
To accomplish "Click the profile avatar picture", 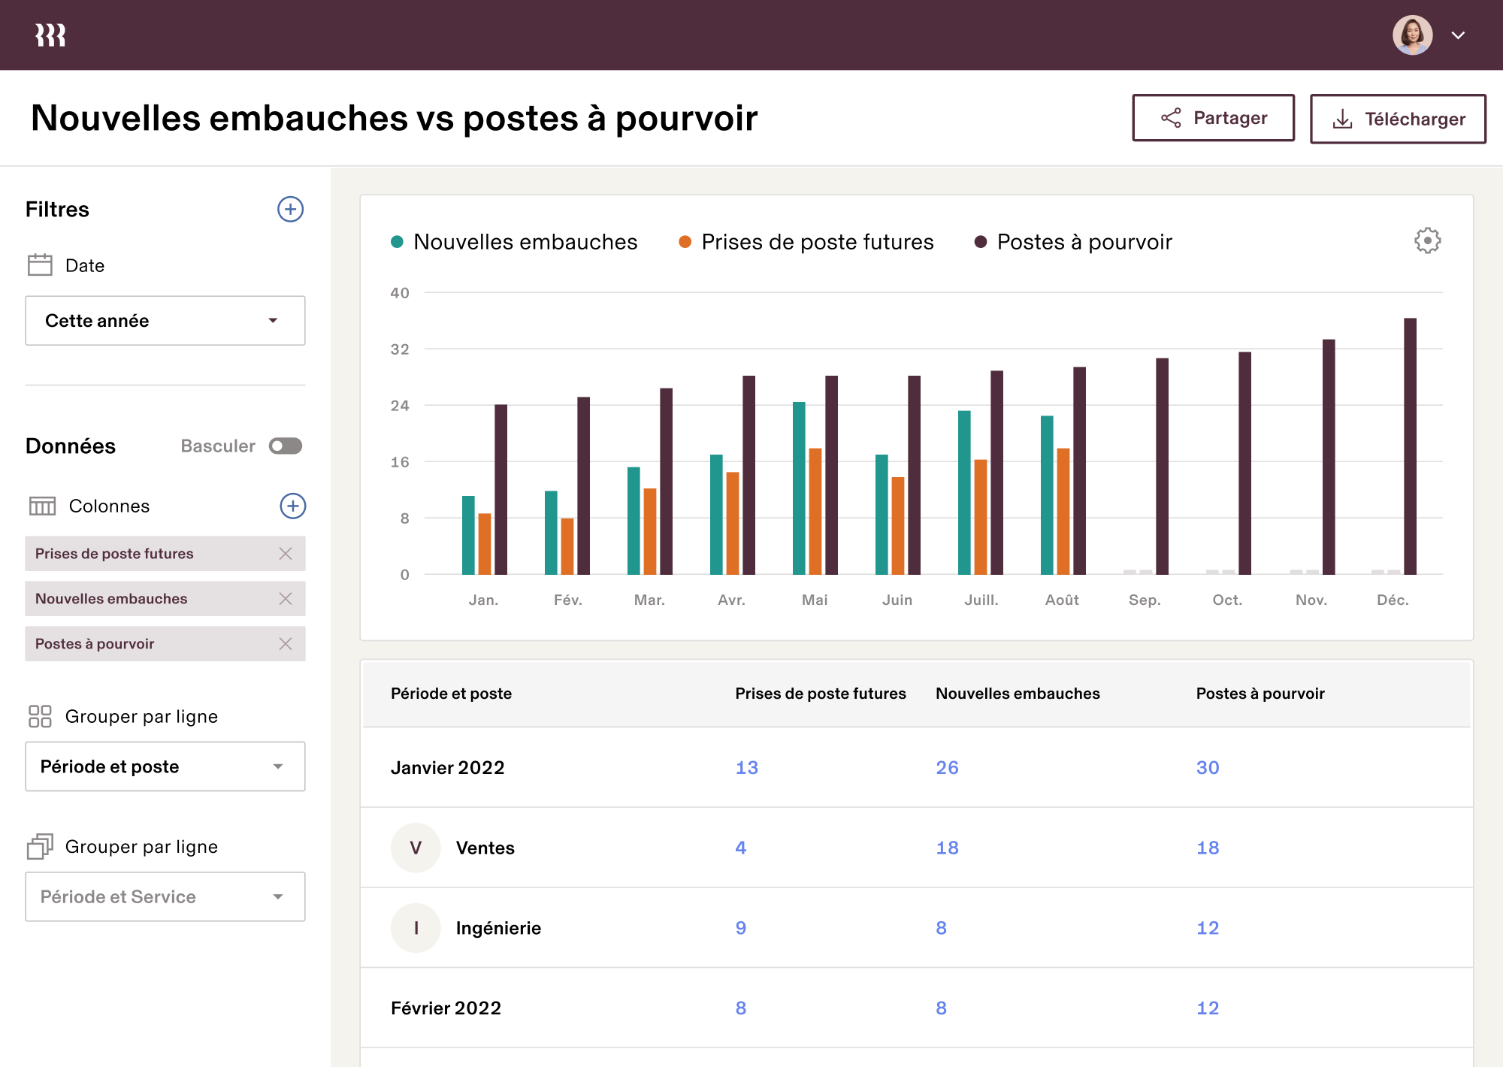I will 1414,35.
